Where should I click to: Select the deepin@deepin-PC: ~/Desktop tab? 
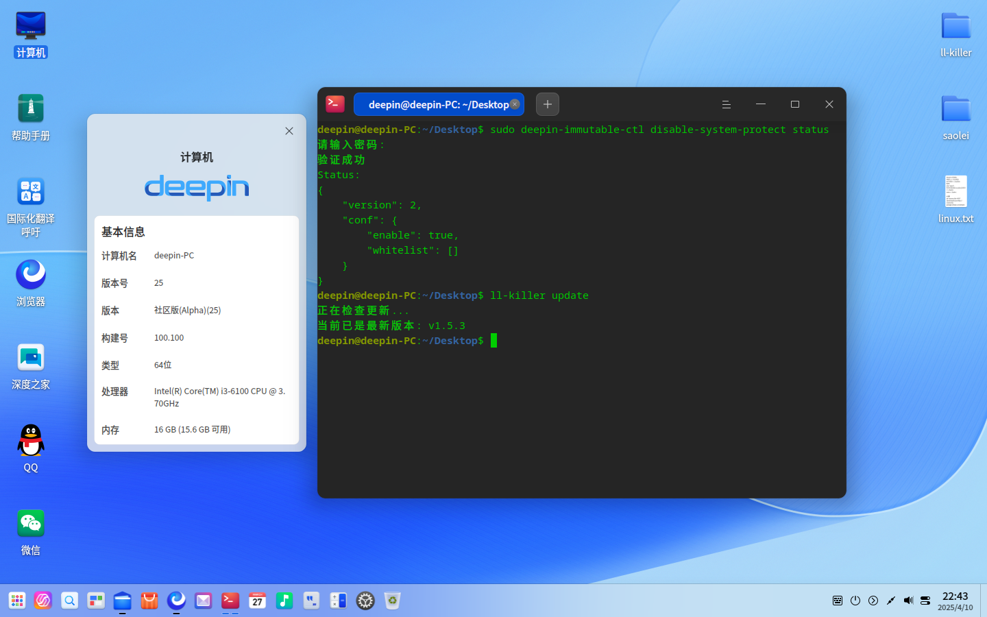click(439, 104)
